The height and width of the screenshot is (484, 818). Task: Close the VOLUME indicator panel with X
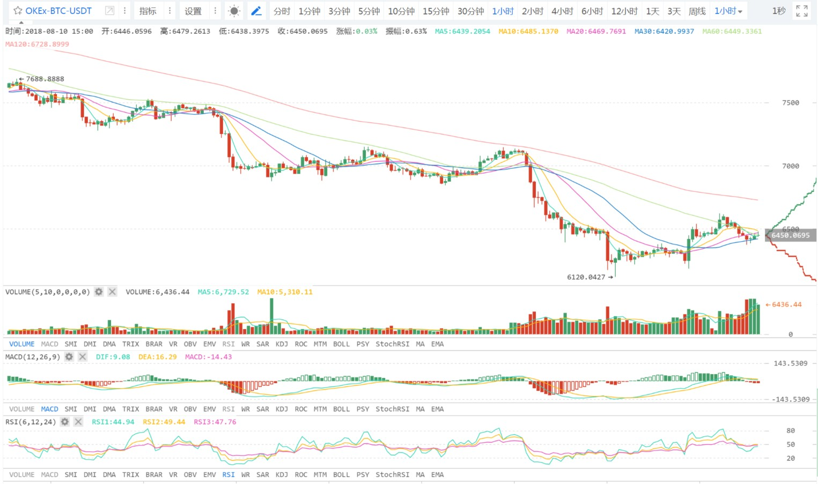pos(112,292)
